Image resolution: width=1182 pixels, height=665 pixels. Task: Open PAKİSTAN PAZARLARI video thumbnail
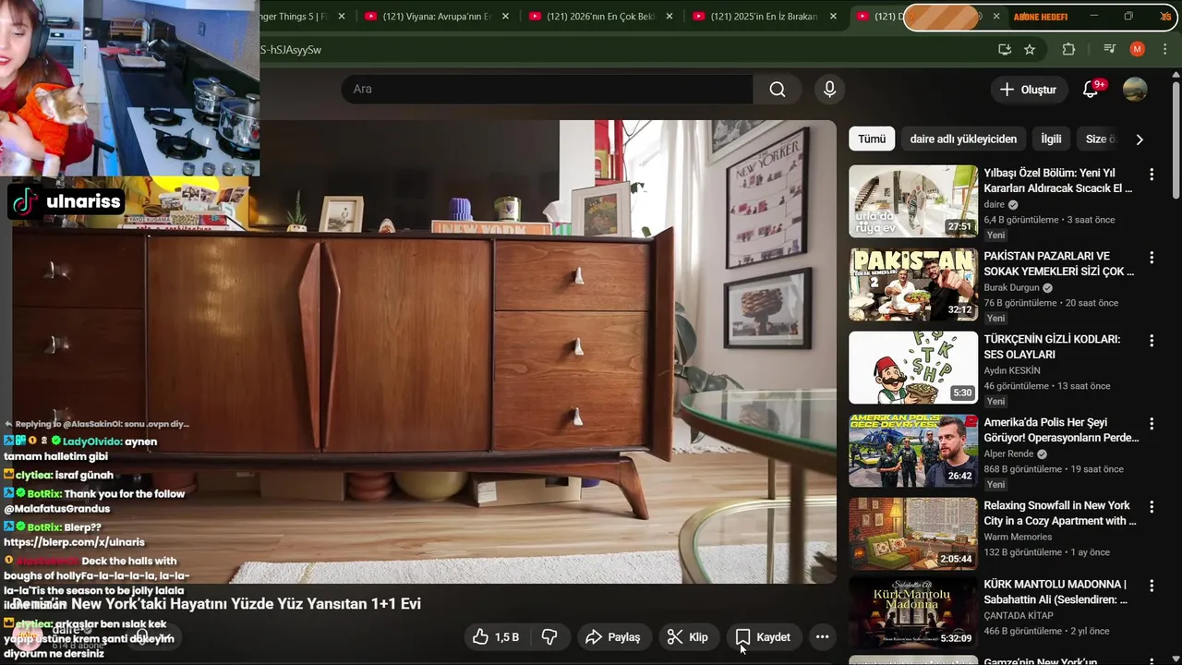tap(913, 284)
